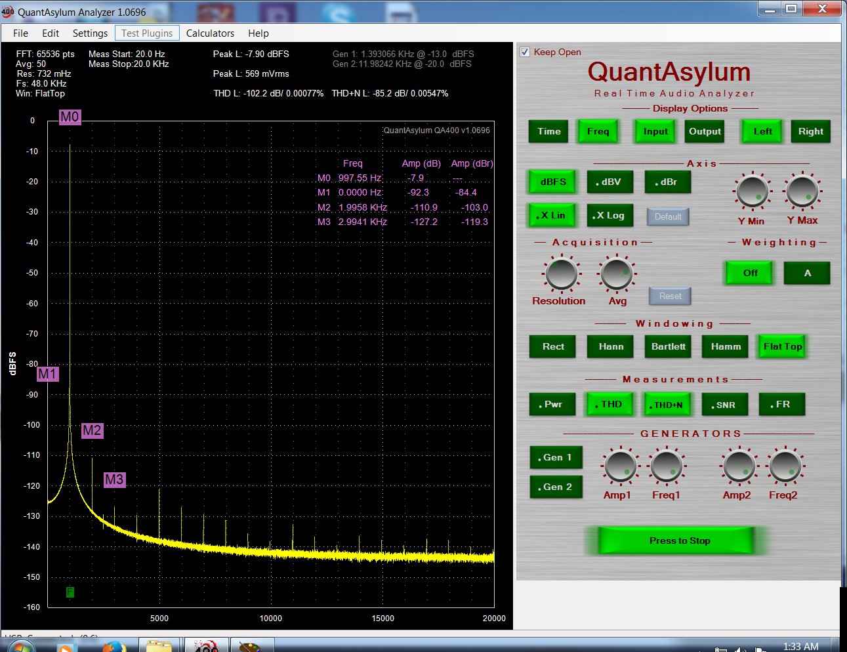The width and height of the screenshot is (847, 652).
Task: Click the M0 marker on graph
Action: coord(70,117)
